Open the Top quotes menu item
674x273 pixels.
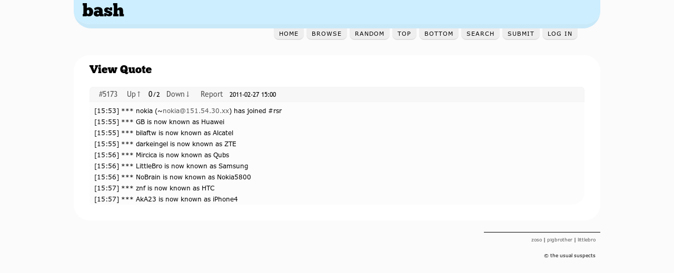[404, 34]
